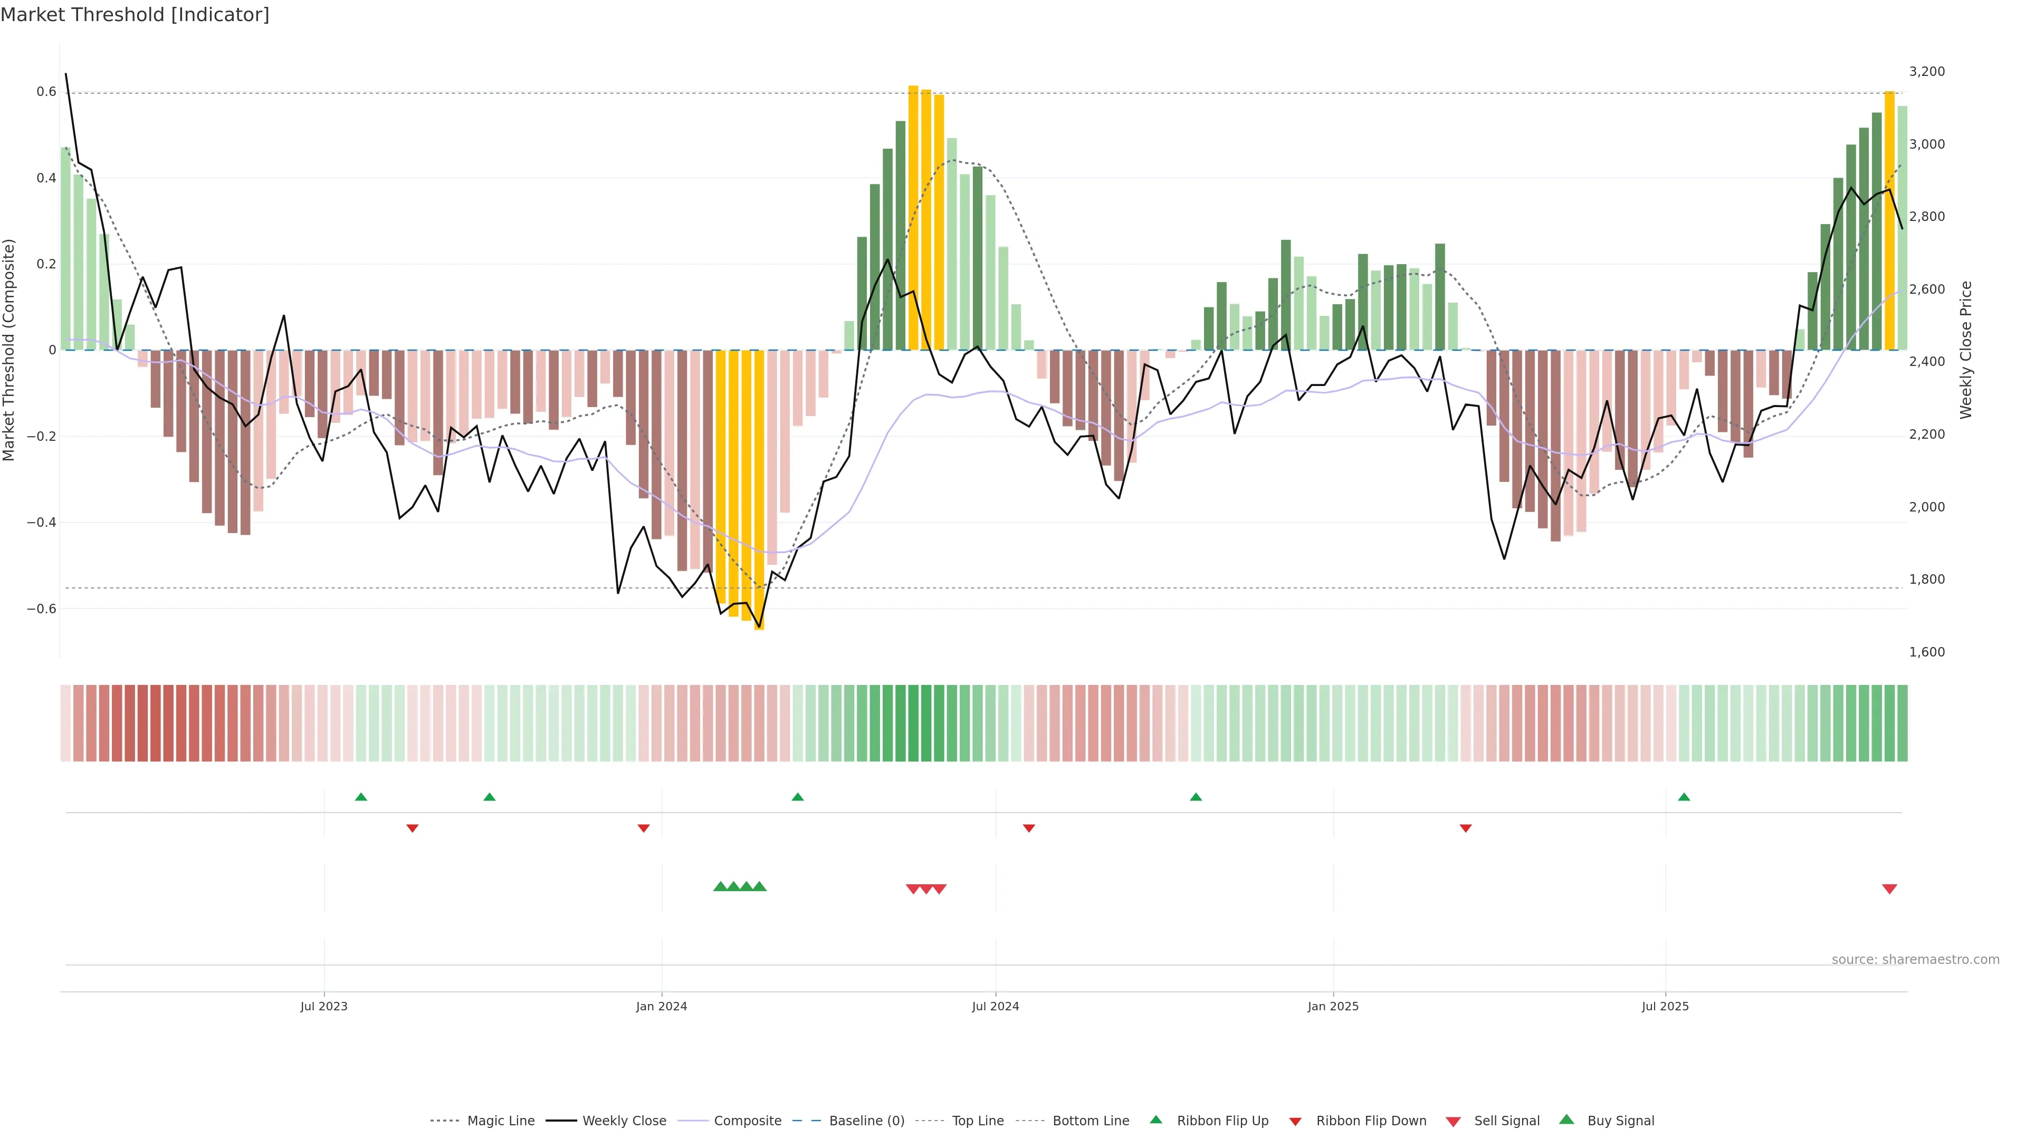This screenshot has height=1139, width=2026.
Task: Click the source: sharemaestro.com text
Action: pyautogui.click(x=1915, y=960)
